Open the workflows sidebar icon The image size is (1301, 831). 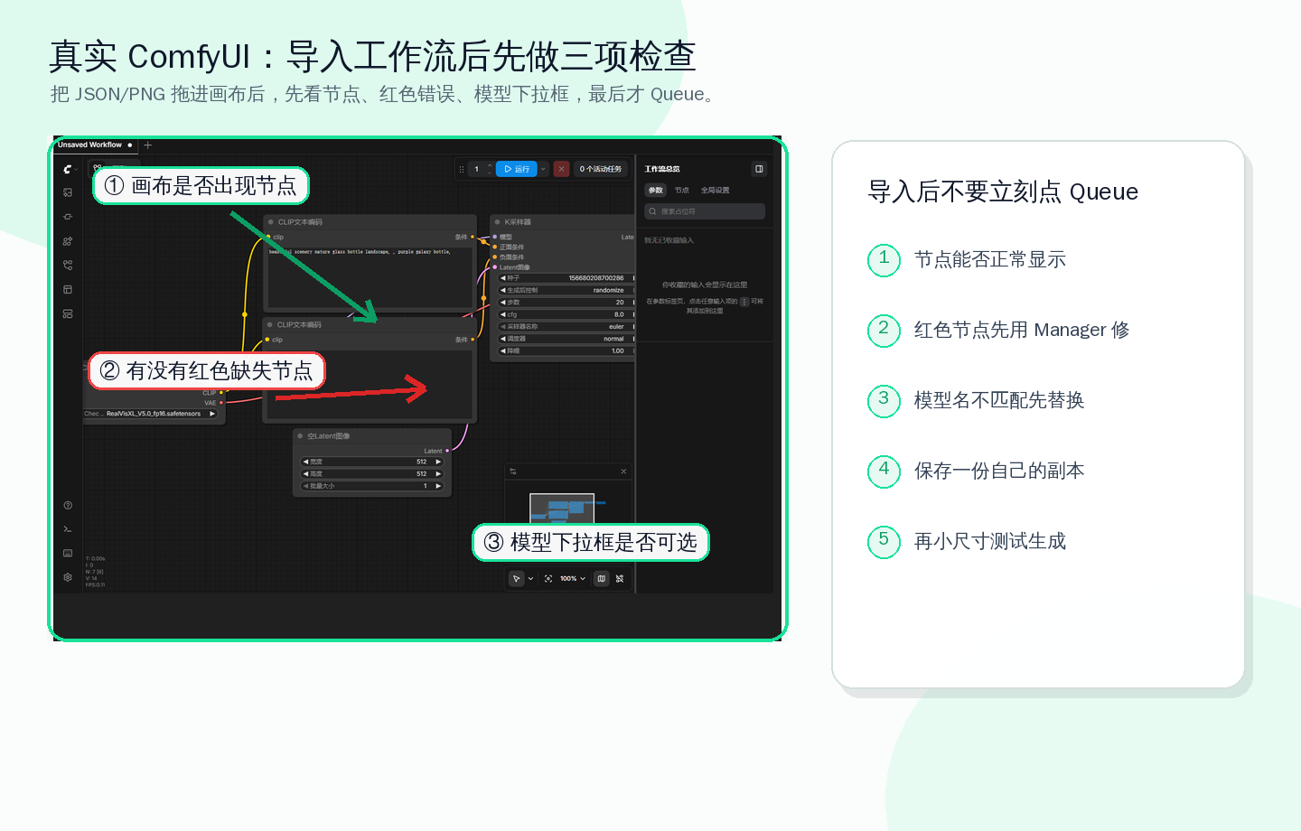coord(68,266)
